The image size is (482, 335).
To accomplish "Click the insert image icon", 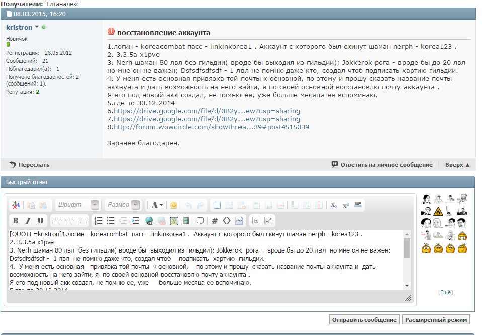I will (x=174, y=220).
